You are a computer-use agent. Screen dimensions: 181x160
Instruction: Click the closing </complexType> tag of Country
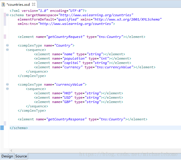tap(32, 76)
